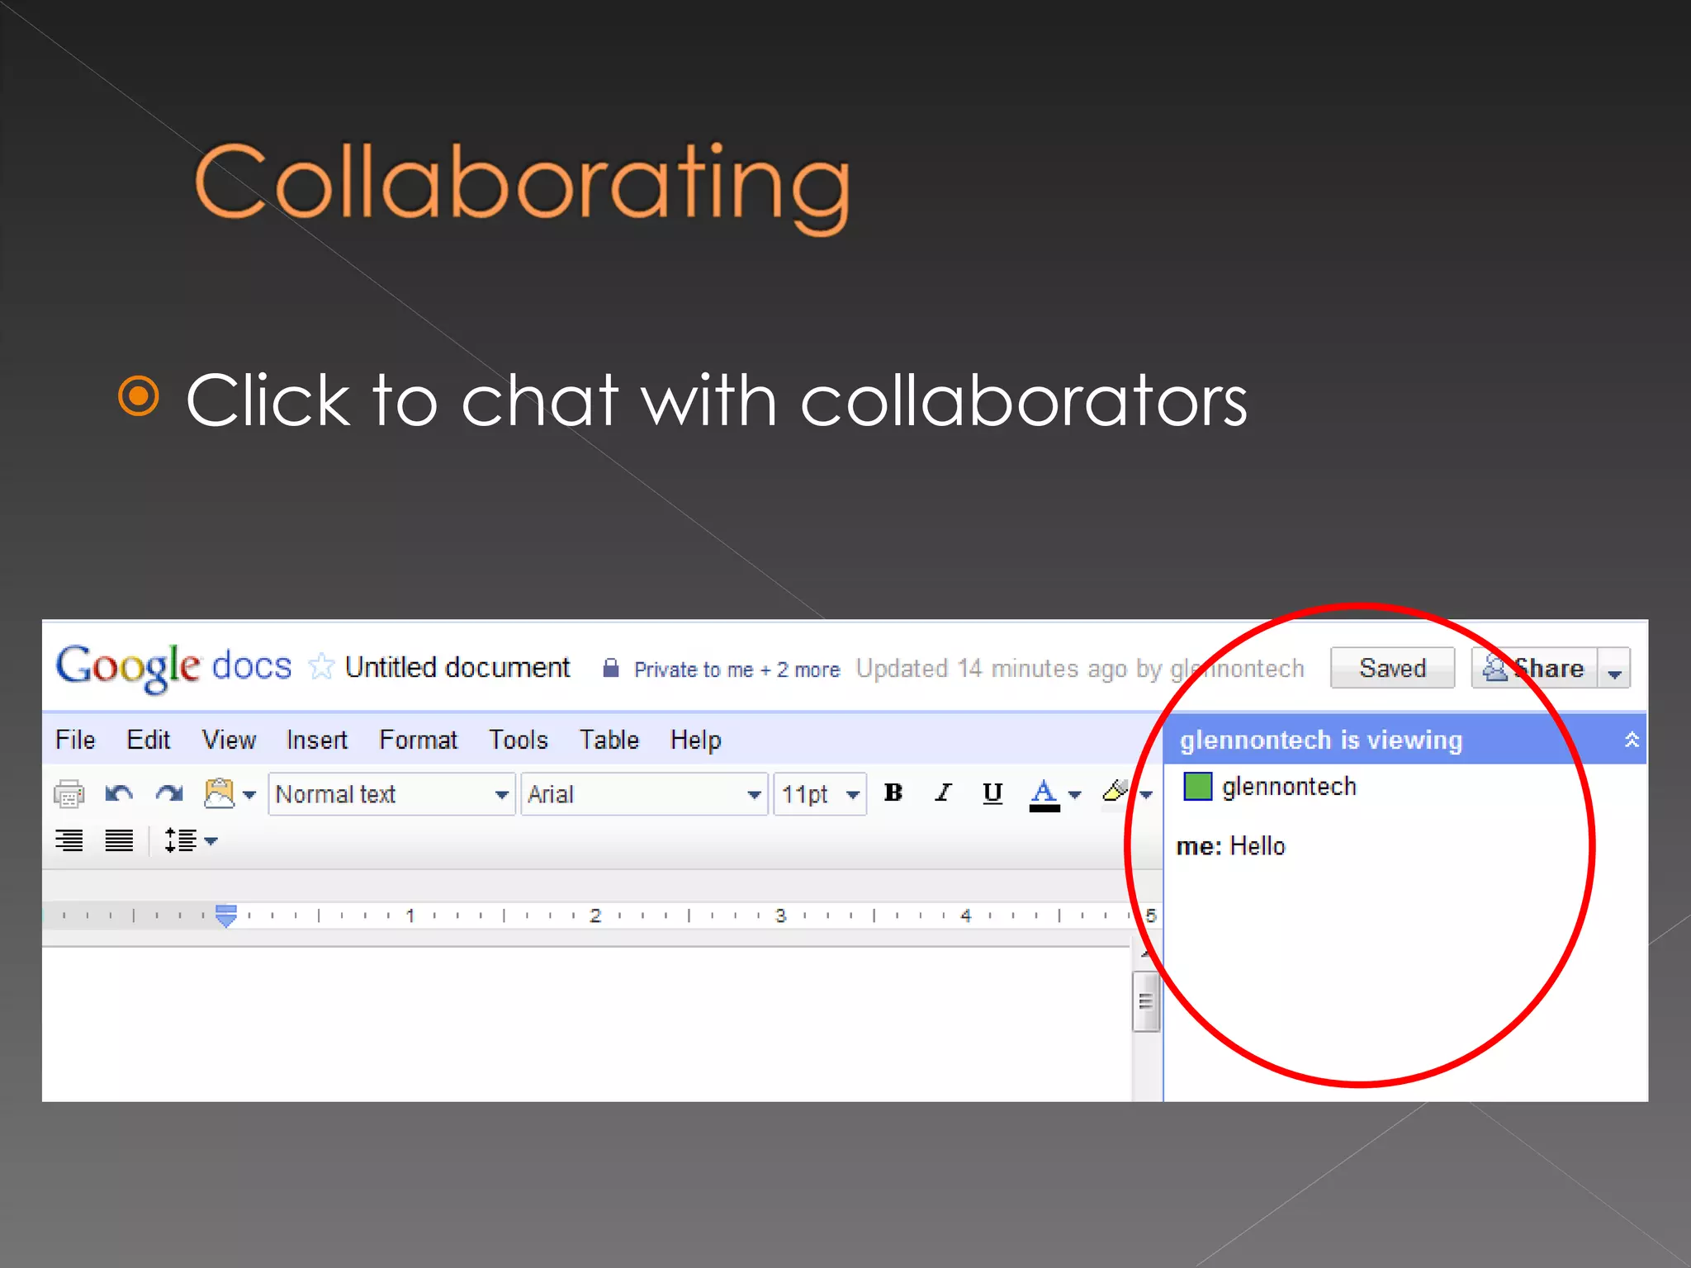Toggle Underline formatting
Screen dimensions: 1691x1268
click(x=992, y=793)
